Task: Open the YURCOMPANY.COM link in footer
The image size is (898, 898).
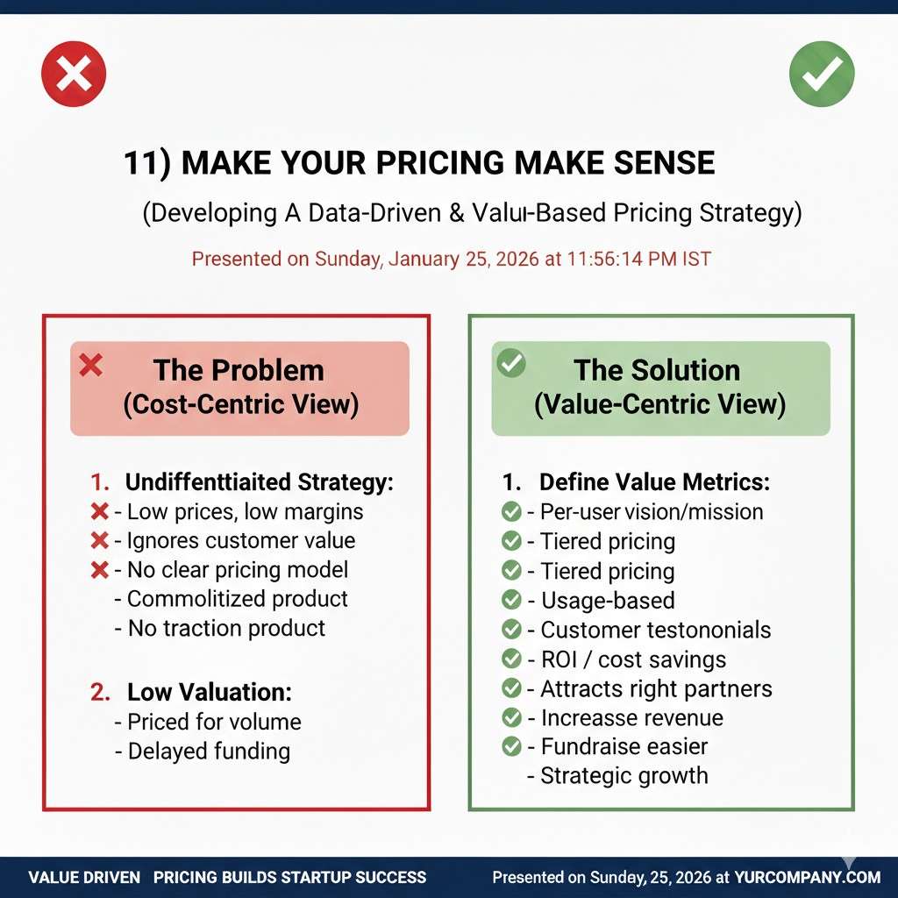Action: coord(809,877)
